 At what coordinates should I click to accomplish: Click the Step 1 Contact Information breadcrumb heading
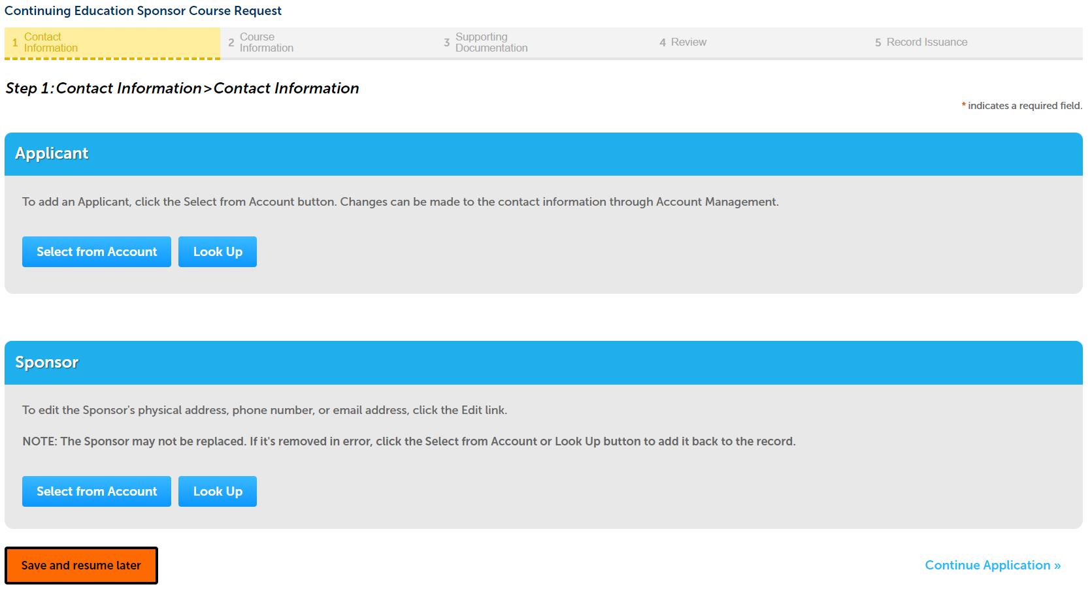point(182,88)
